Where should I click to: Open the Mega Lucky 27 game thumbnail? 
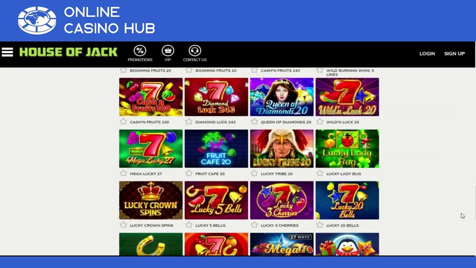coord(151,149)
